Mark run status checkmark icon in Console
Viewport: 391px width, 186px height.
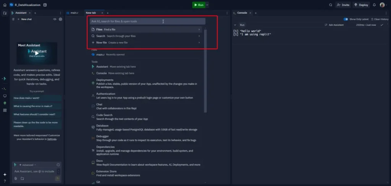[382, 25]
